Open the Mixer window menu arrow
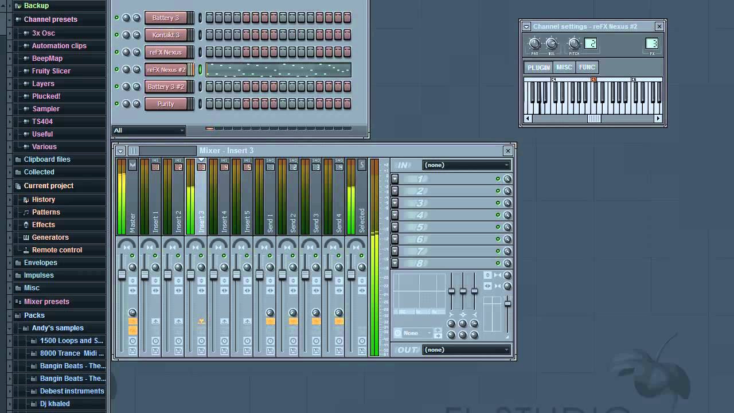Screen dimensions: 734x413 tap(120, 151)
